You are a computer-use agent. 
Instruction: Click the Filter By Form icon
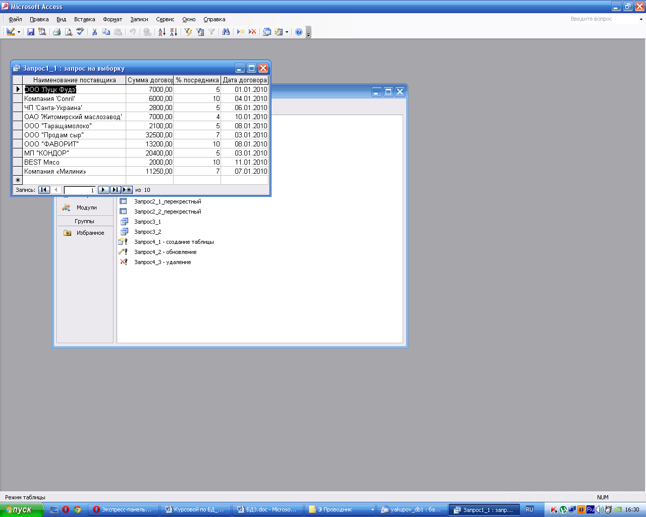[x=200, y=32]
